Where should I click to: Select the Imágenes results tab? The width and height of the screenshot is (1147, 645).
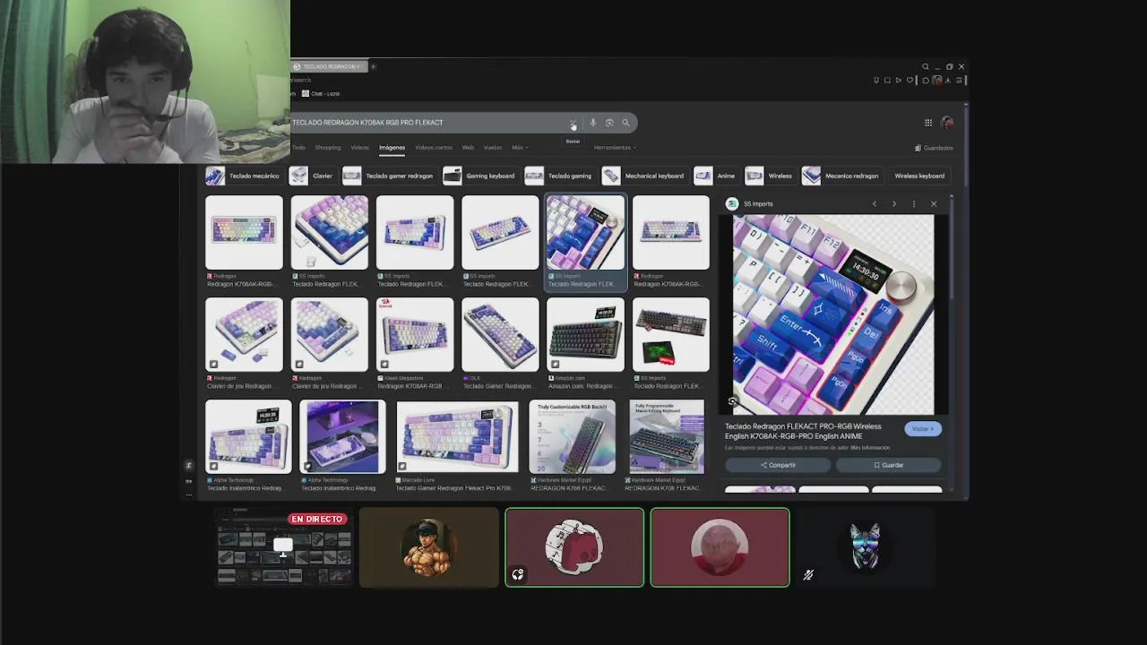392,148
